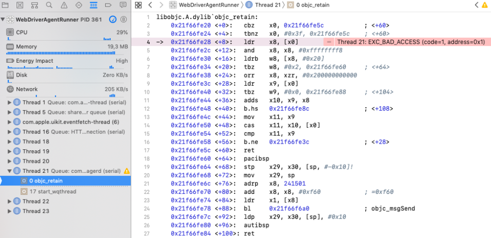Collapse WebDriverAgentRunner process tree

(3, 20)
